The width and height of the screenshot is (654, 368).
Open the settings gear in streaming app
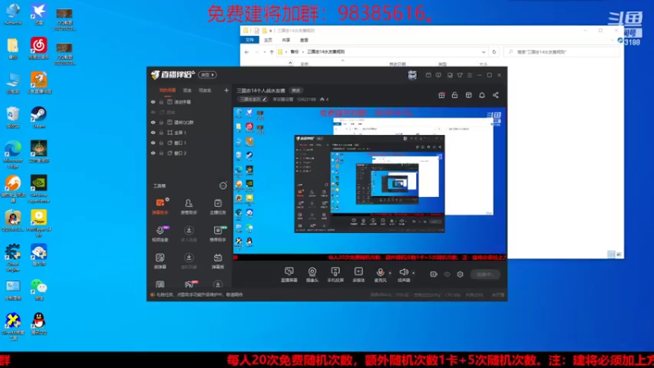pos(460,274)
